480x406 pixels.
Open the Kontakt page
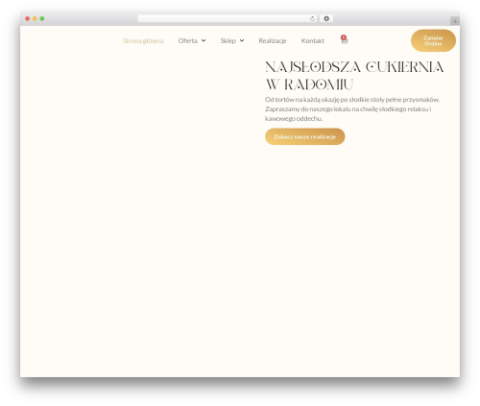313,40
